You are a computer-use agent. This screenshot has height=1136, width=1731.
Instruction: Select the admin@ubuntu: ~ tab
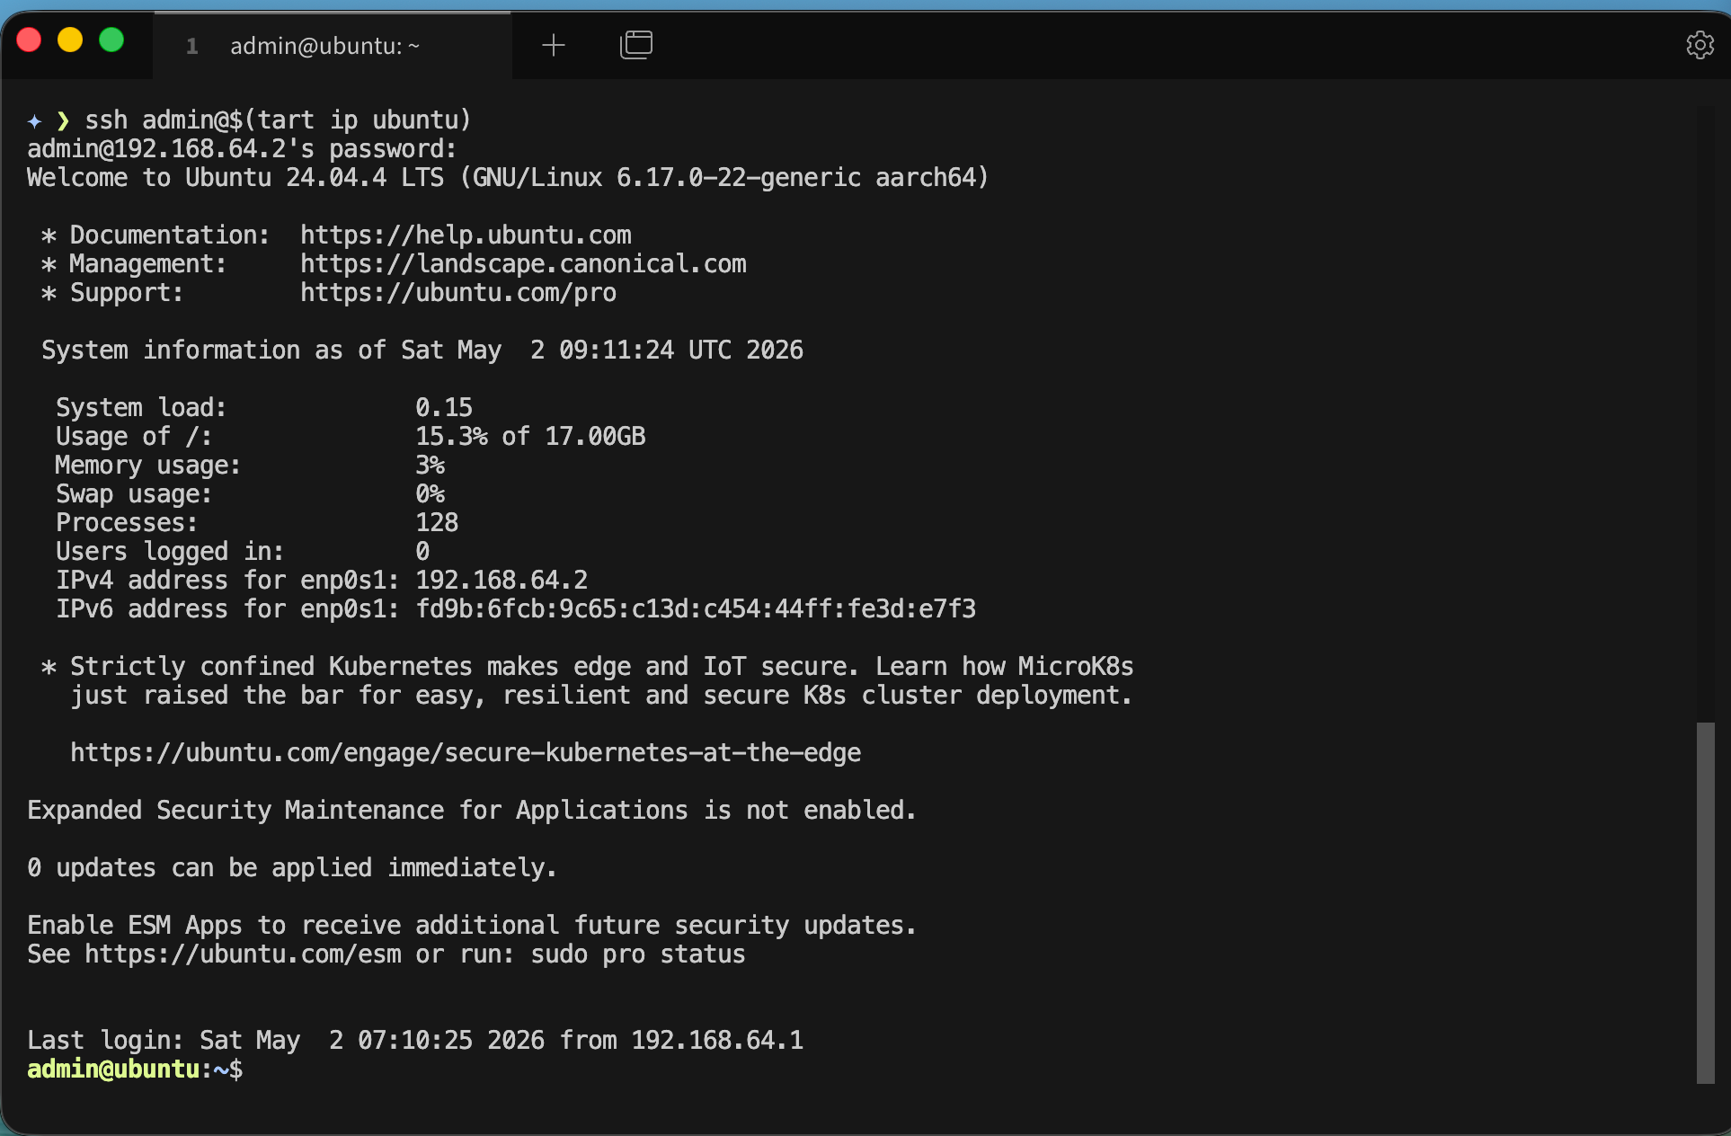(x=333, y=46)
